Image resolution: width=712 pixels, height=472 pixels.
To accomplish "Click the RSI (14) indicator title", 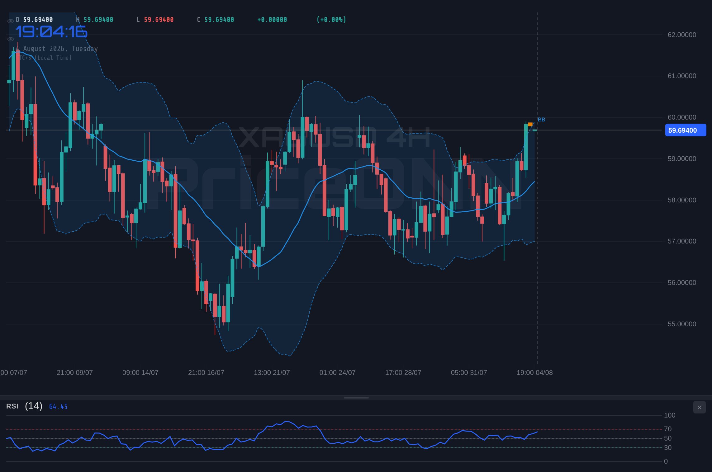I will pos(24,406).
